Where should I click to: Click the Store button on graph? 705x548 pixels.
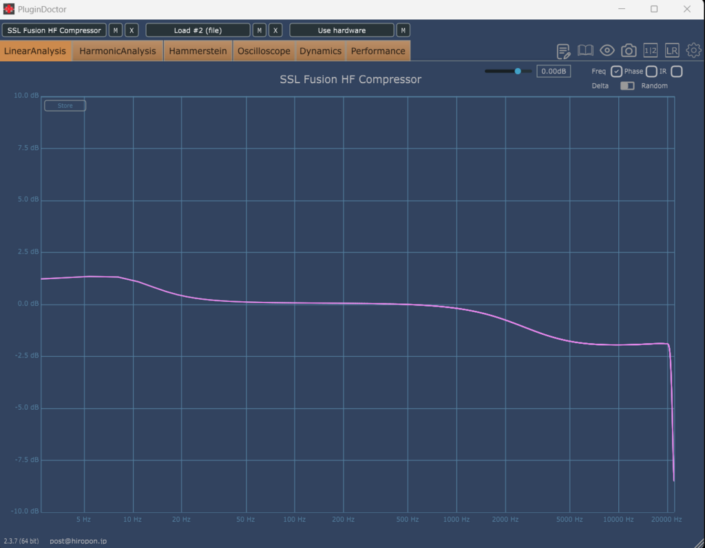click(65, 106)
